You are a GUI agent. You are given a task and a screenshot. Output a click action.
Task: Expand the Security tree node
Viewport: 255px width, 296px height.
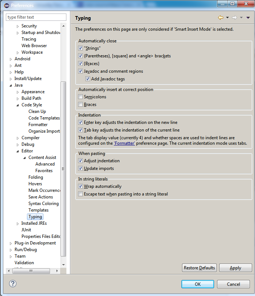pos(18,26)
